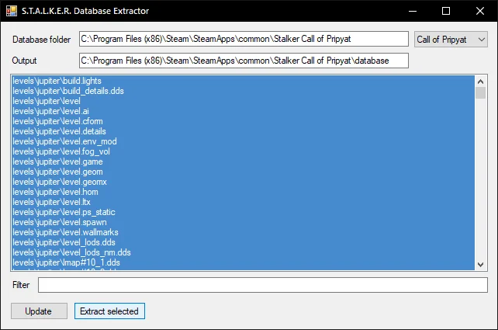Select levels\jupiter\level.env_mod entry
The image size is (498, 330).
(x=243, y=141)
